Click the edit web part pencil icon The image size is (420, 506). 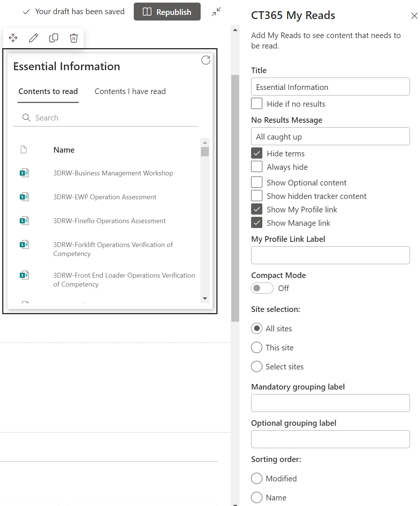[x=33, y=38]
